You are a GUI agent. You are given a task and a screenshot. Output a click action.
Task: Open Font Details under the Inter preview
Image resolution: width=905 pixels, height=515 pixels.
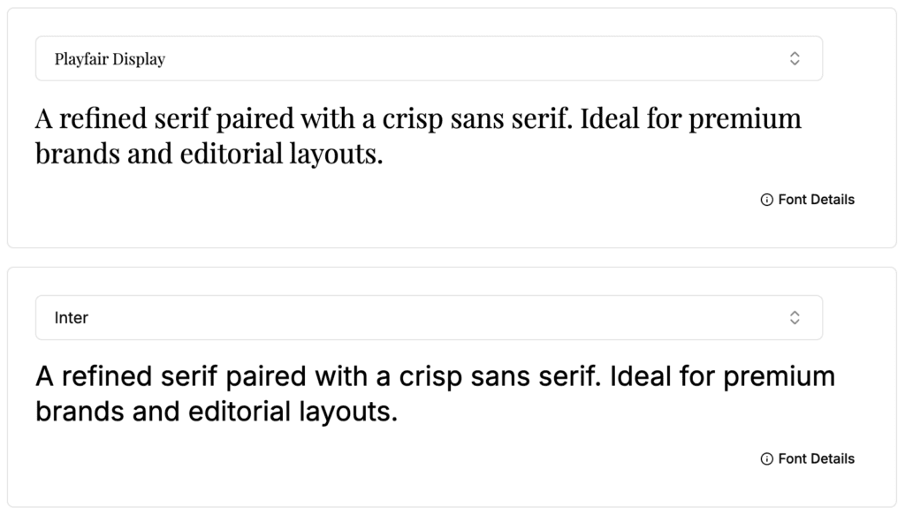[x=816, y=458]
